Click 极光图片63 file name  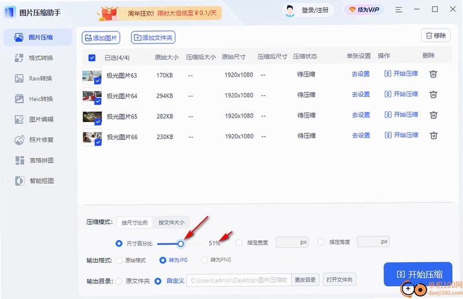(122, 76)
